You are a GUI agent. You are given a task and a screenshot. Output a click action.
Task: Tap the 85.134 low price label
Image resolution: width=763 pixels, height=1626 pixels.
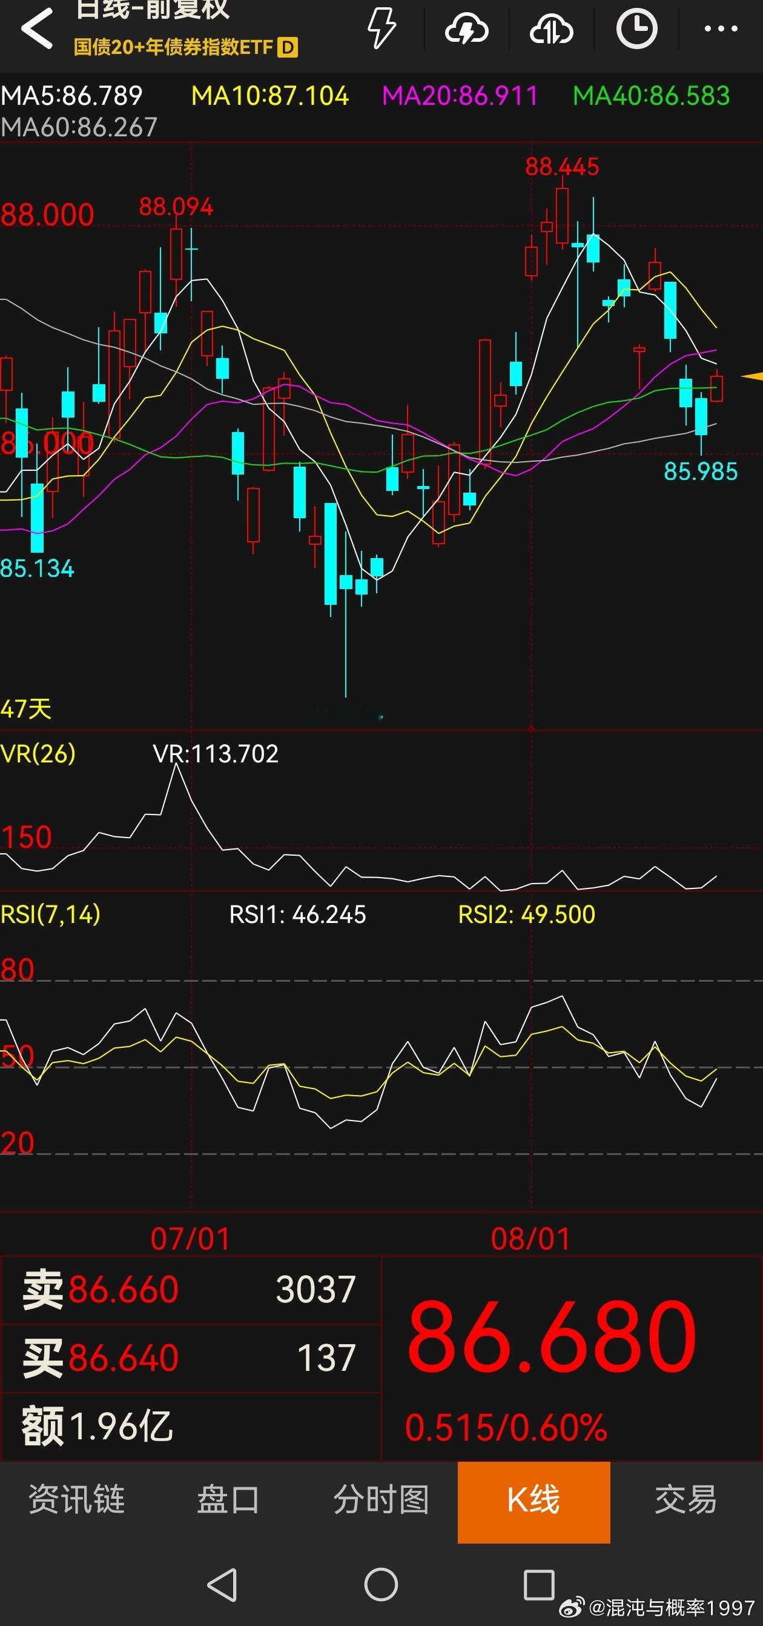coord(37,568)
